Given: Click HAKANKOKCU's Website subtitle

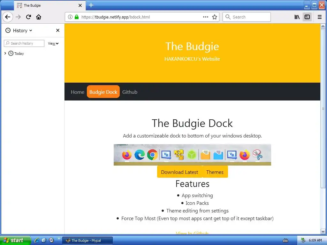Looking at the screenshot, I should coord(192,59).
